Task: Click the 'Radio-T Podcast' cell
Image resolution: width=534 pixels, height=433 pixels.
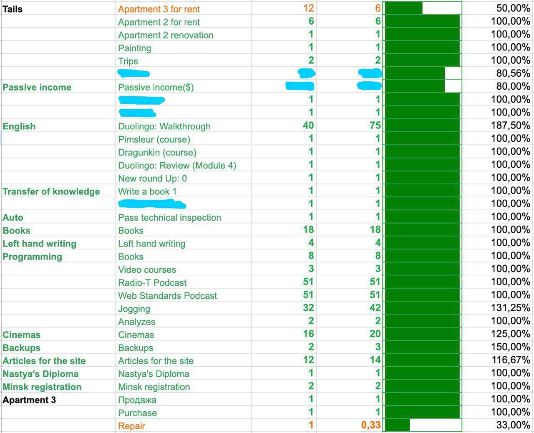Action: (x=184, y=282)
